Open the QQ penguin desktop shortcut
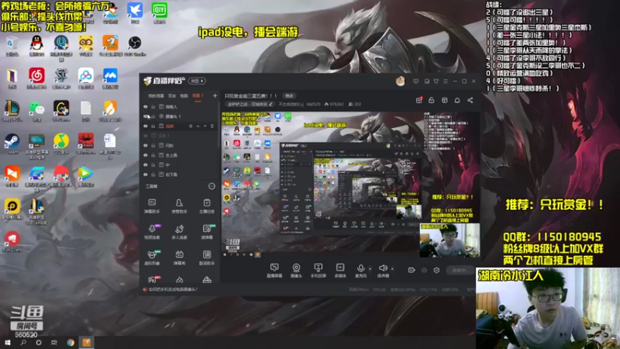Screen dimensions: 620x349 pyautogui.click(x=36, y=46)
